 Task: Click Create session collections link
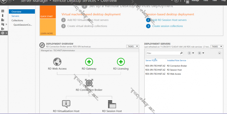[x=167, y=26]
